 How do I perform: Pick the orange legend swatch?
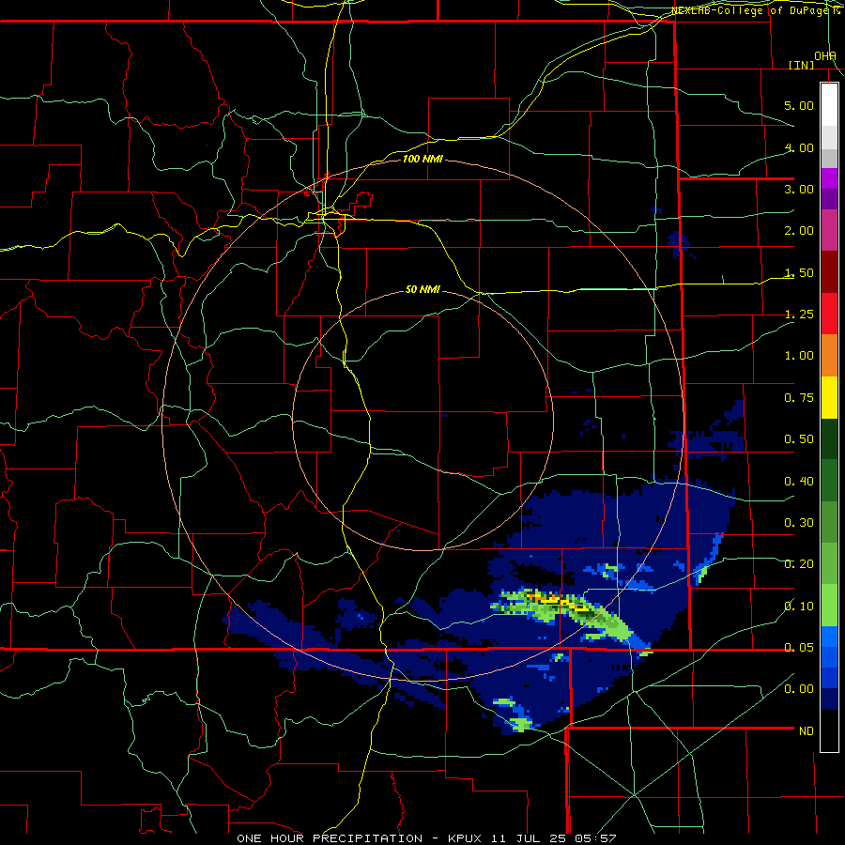coord(829,355)
